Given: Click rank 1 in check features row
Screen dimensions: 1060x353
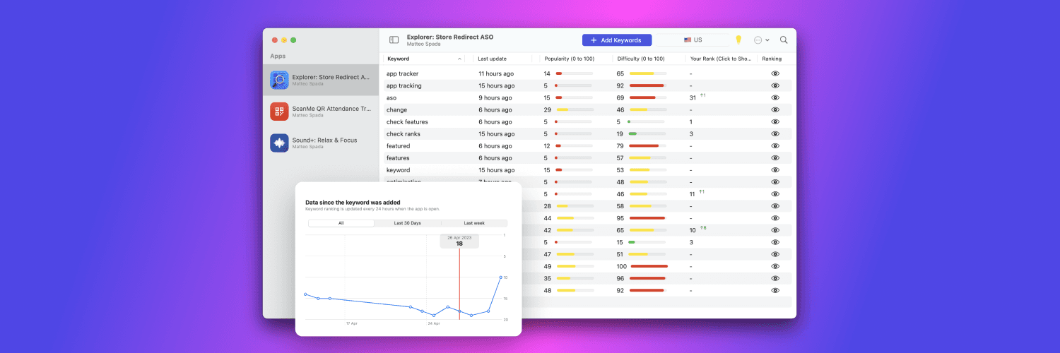Looking at the screenshot, I should coord(691,121).
